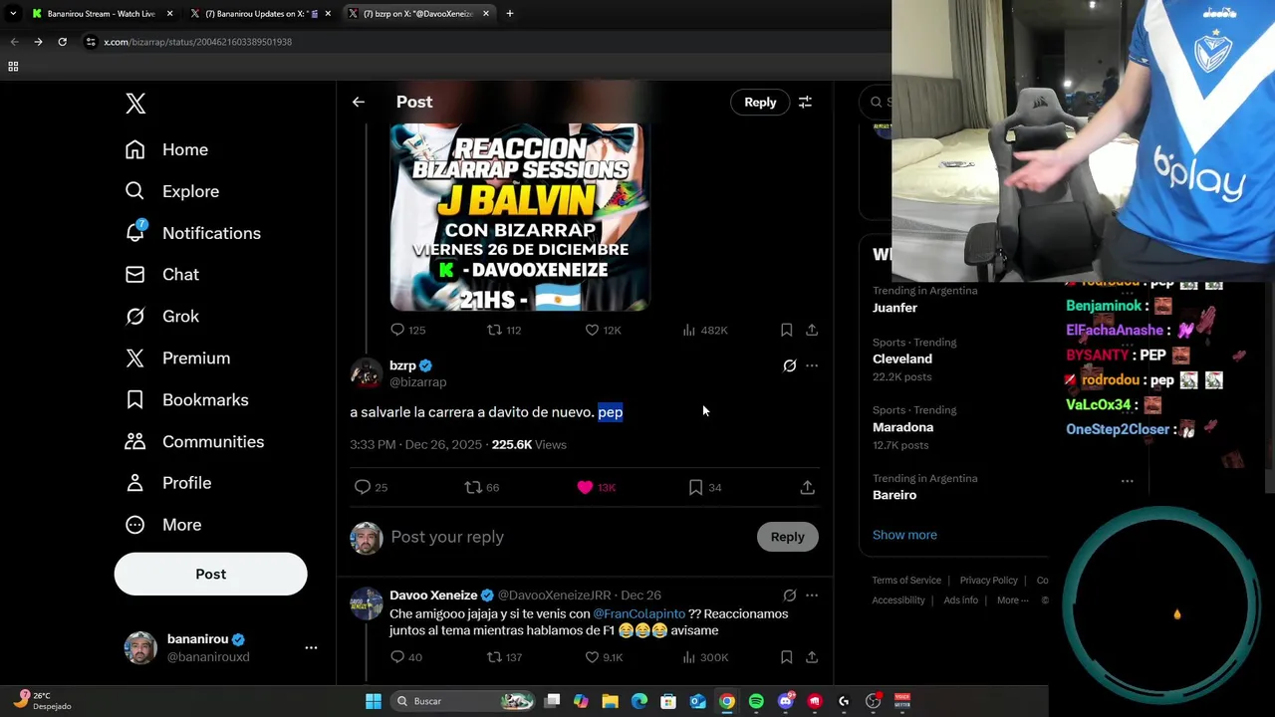Viewport: 1275px width, 717px height.
Task: Open Notifications in sidebar
Action: (x=192, y=233)
